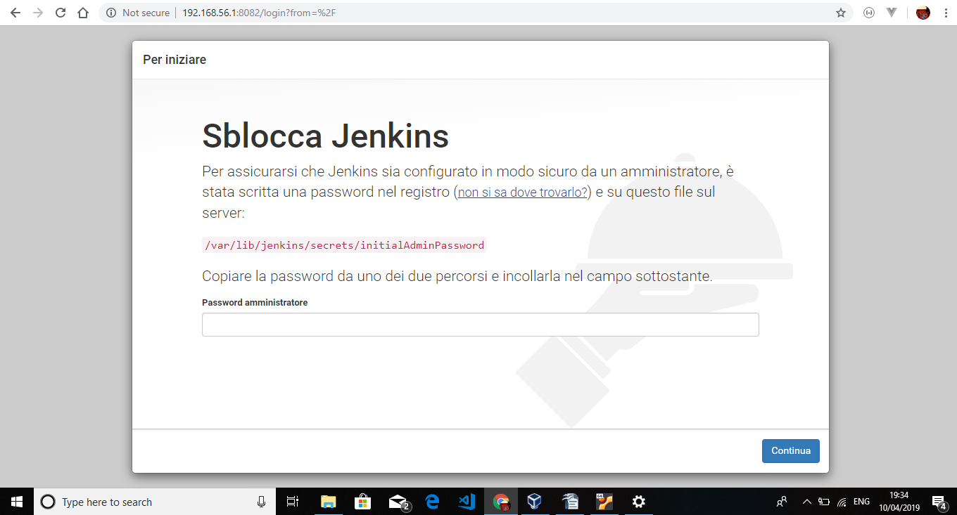Refresh the current page in Chrome

pos(61,12)
